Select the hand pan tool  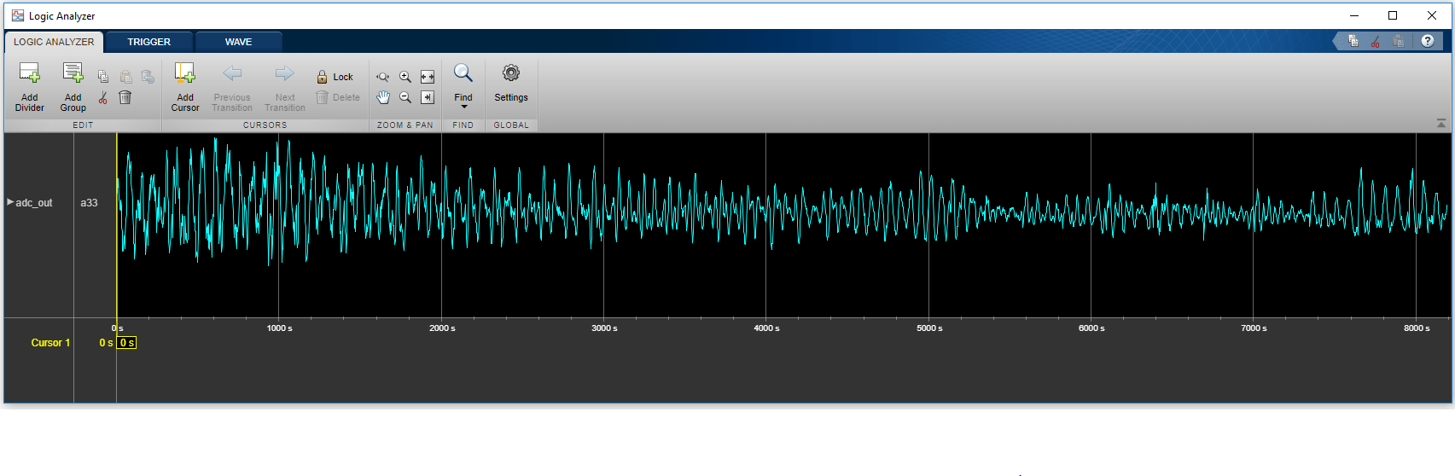pyautogui.click(x=383, y=97)
